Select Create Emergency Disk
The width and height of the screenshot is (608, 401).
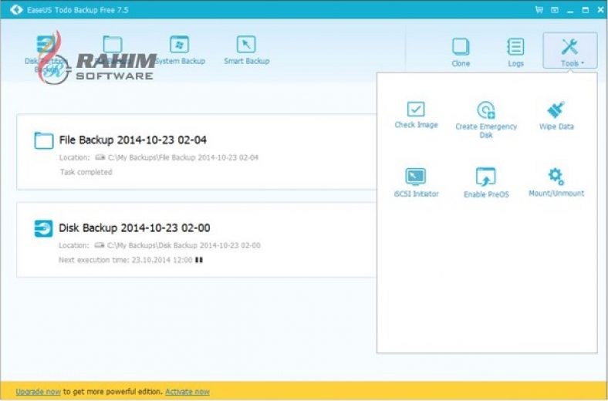point(486,120)
